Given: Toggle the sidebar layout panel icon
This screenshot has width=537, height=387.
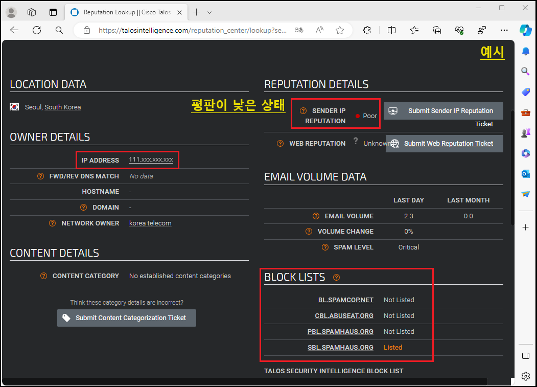Looking at the screenshot, I should pos(526,356).
